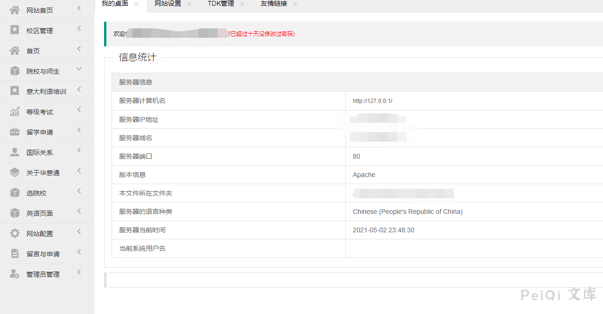This screenshot has height=314, width=603.
Task: Open the 首页 sidebar menu item
Action: click(33, 51)
